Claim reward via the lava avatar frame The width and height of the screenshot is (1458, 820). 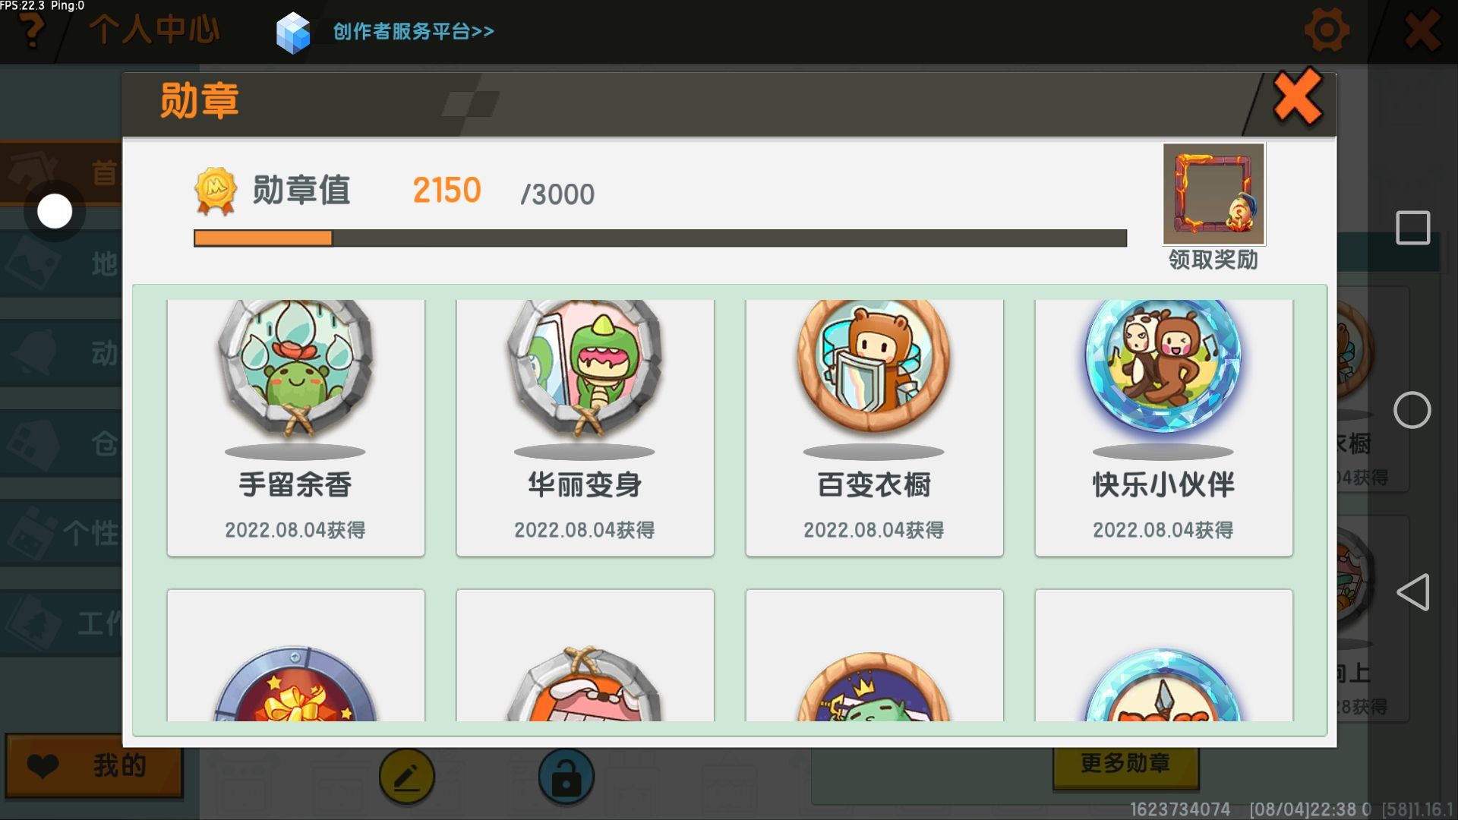coord(1213,194)
